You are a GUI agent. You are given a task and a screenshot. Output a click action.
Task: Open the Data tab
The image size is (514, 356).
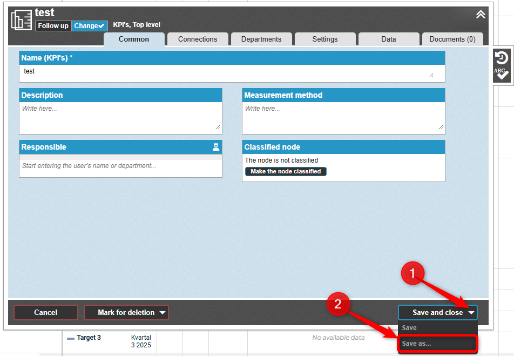click(x=389, y=39)
